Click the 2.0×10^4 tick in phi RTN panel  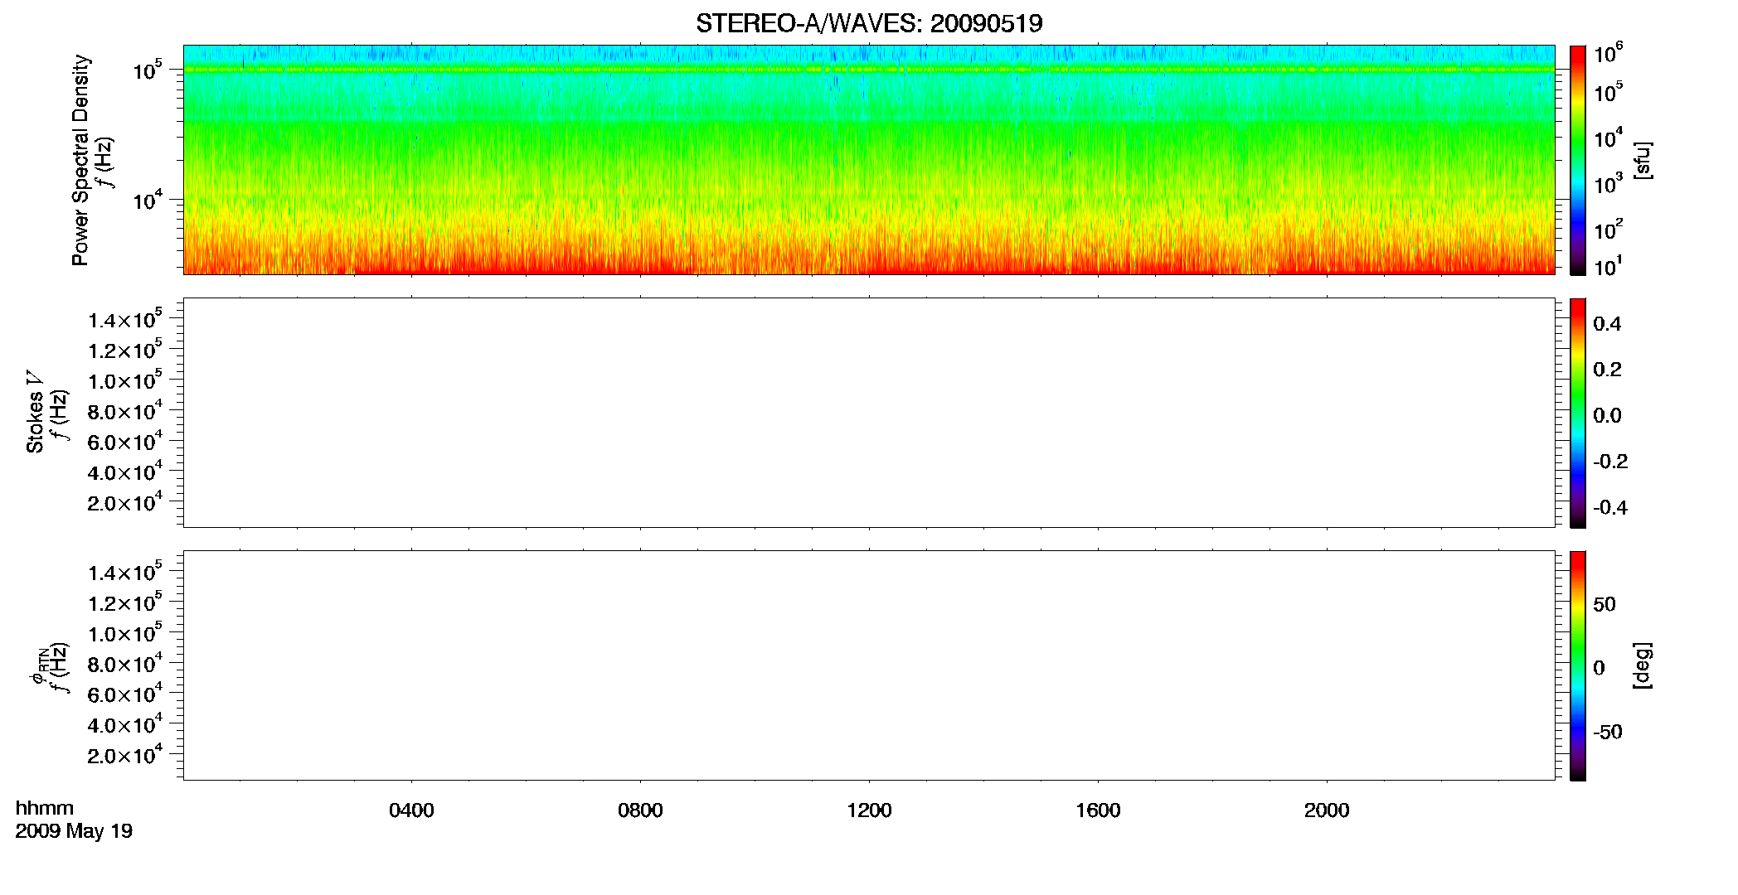point(126,754)
